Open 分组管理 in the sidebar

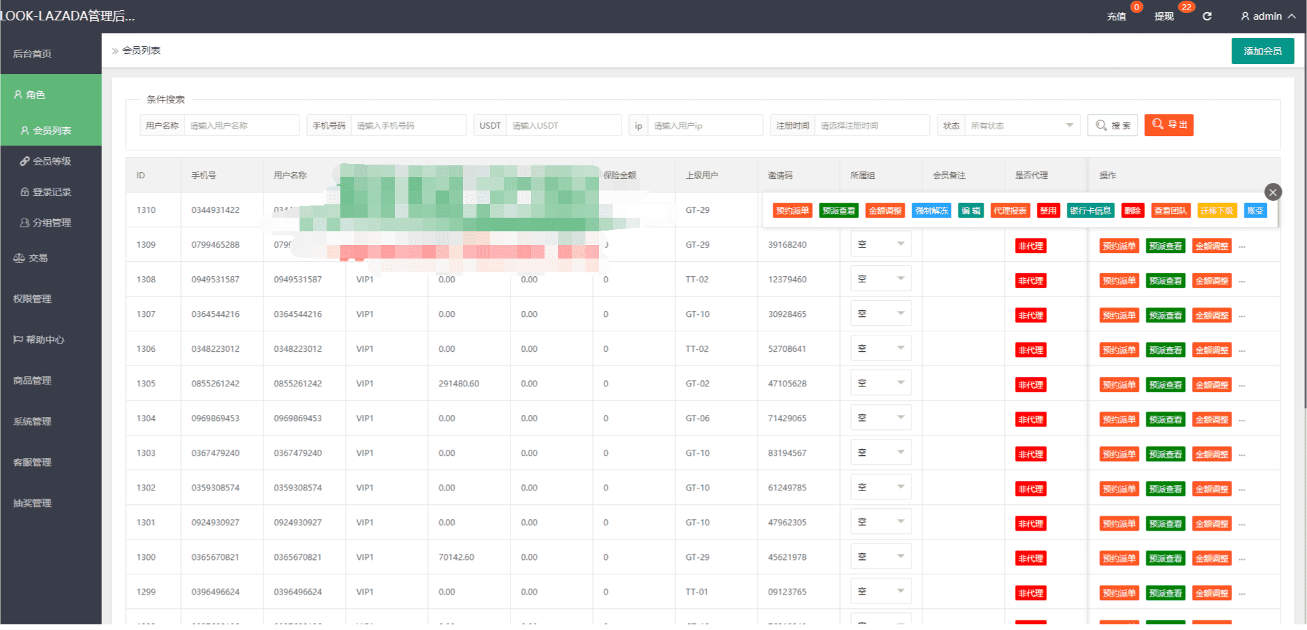click(51, 222)
